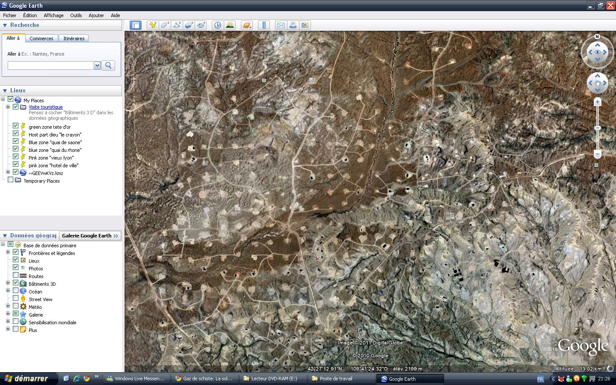Screen dimensions: 616x385
Task: Toggle the green zone tete d'or checkbox
Action: click(x=15, y=126)
